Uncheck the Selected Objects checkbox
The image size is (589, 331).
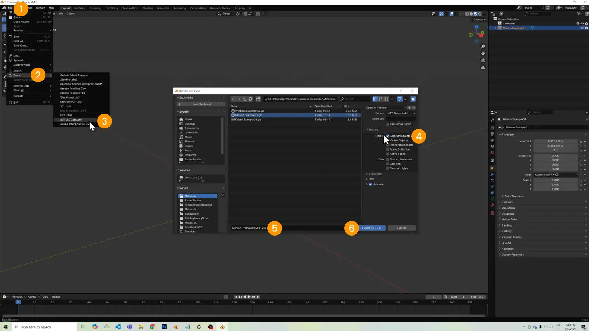388,136
